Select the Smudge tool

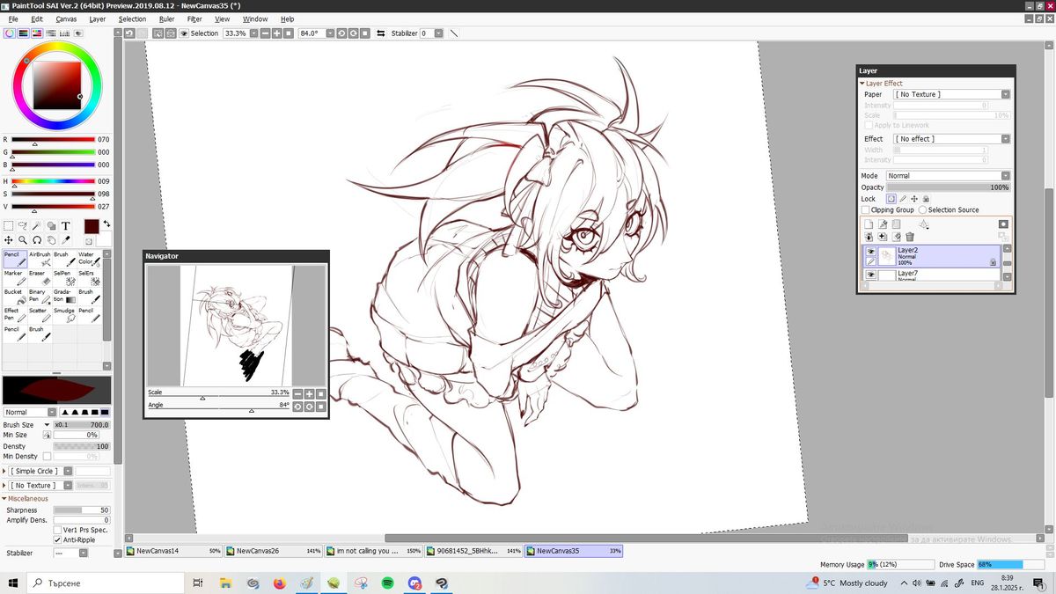64,315
